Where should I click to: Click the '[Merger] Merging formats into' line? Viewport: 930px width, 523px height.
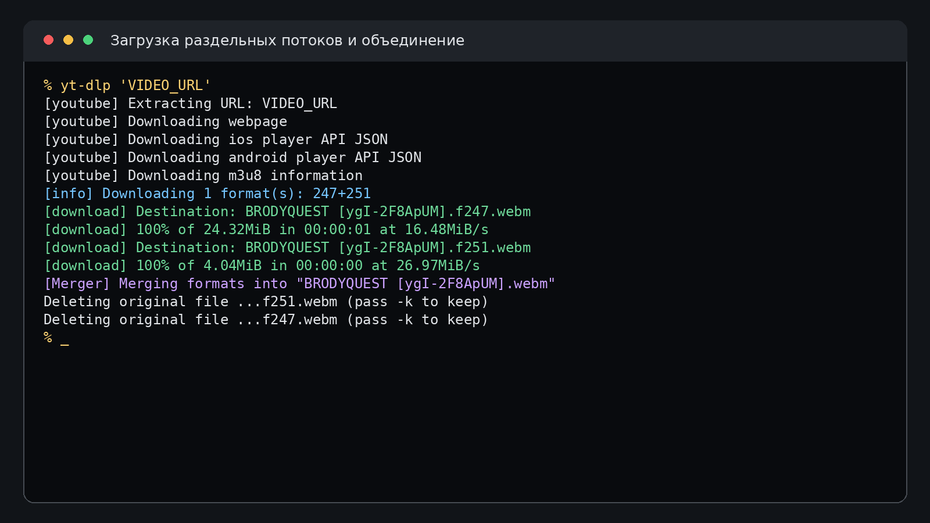(300, 284)
